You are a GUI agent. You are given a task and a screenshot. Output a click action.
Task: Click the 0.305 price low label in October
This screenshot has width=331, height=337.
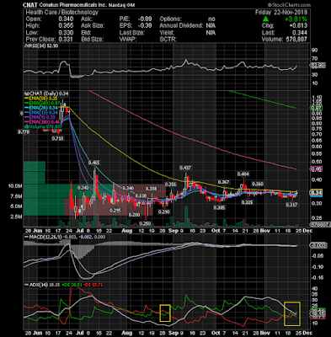(219, 207)
